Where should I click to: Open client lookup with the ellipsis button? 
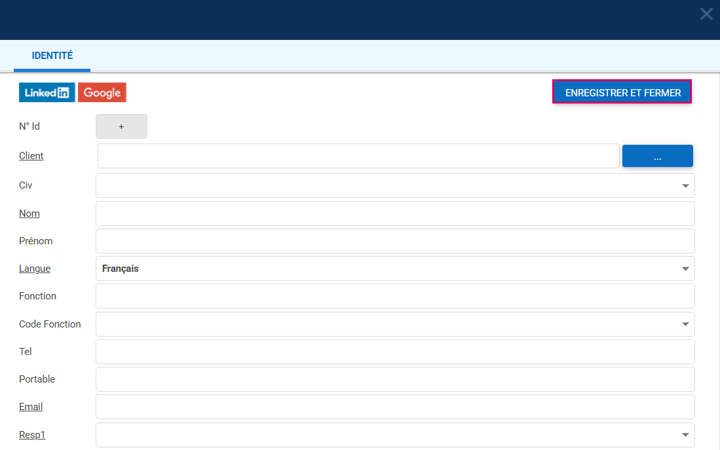[x=657, y=156]
